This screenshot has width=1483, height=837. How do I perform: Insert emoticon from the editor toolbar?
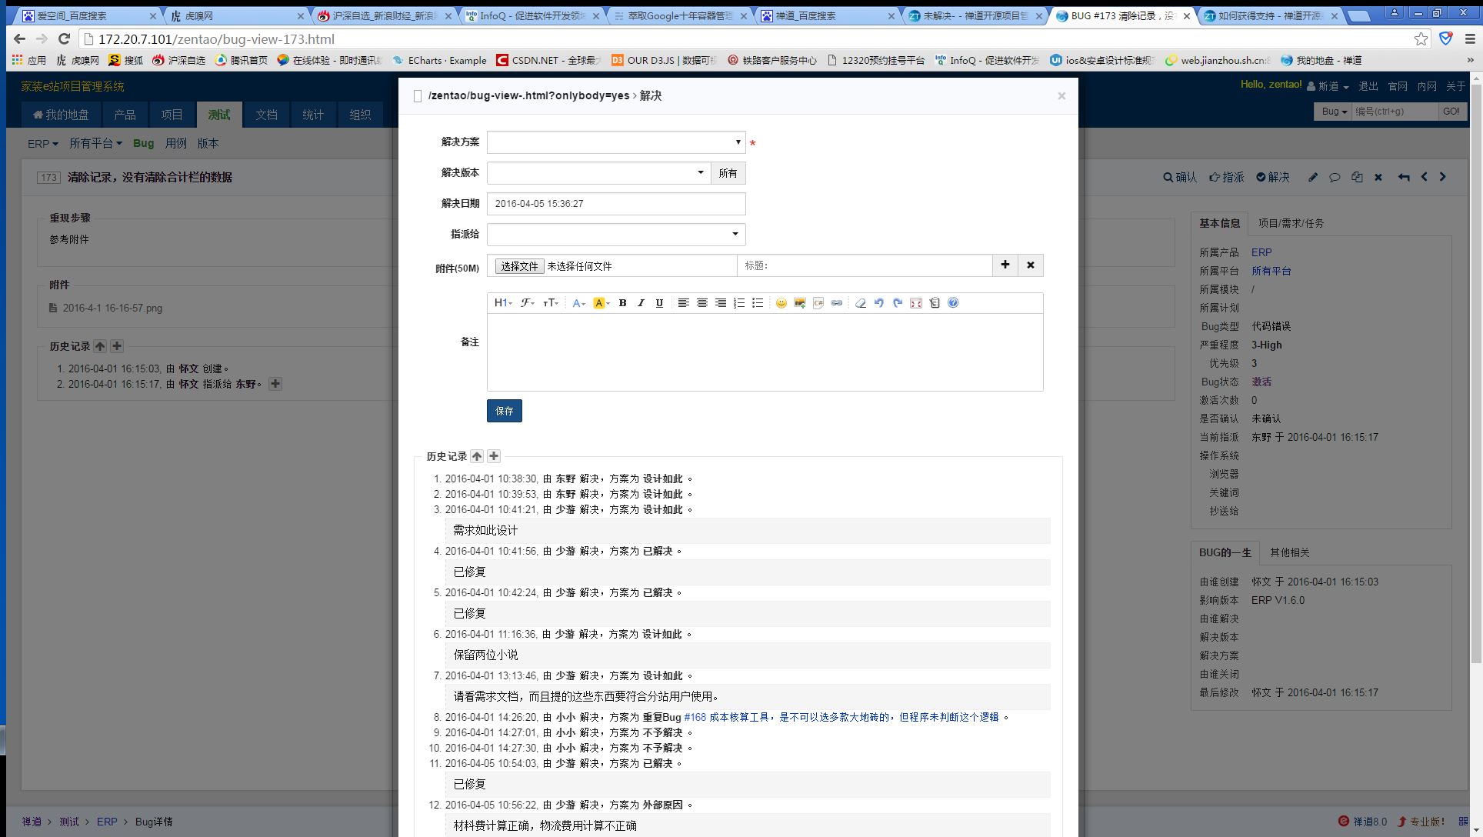coord(781,303)
